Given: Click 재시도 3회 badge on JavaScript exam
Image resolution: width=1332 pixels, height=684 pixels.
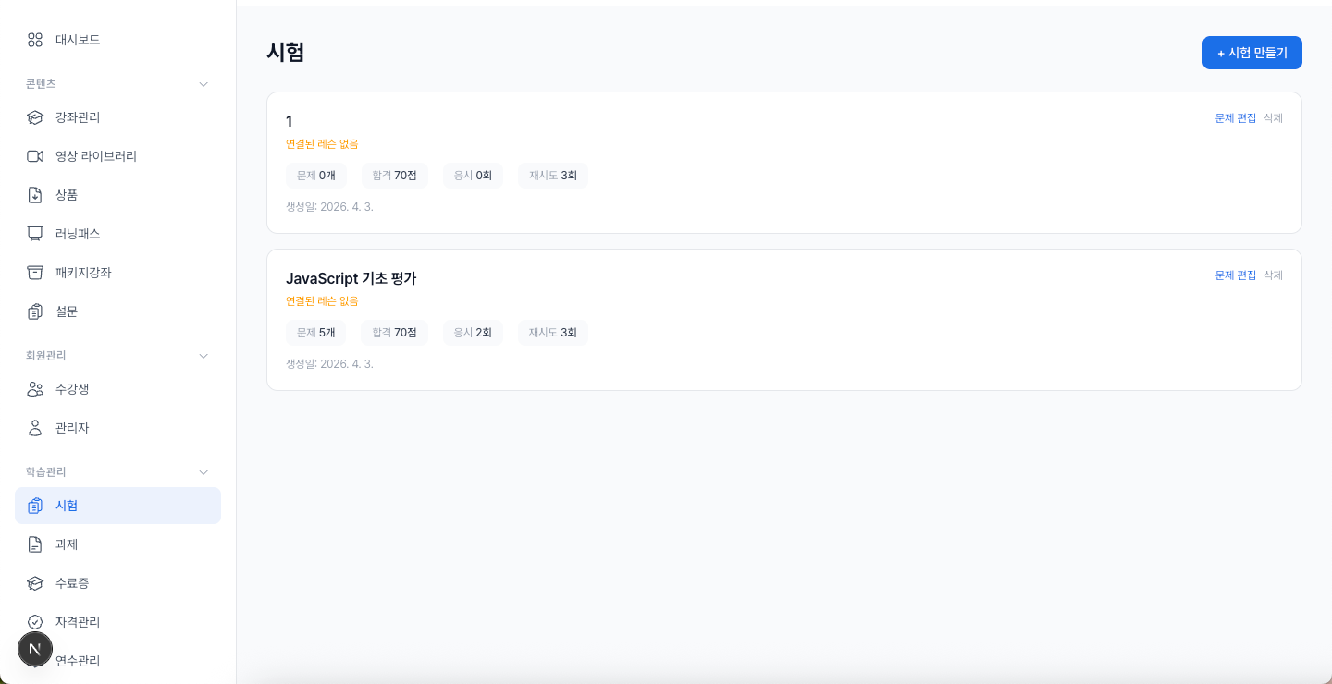Looking at the screenshot, I should tap(553, 332).
